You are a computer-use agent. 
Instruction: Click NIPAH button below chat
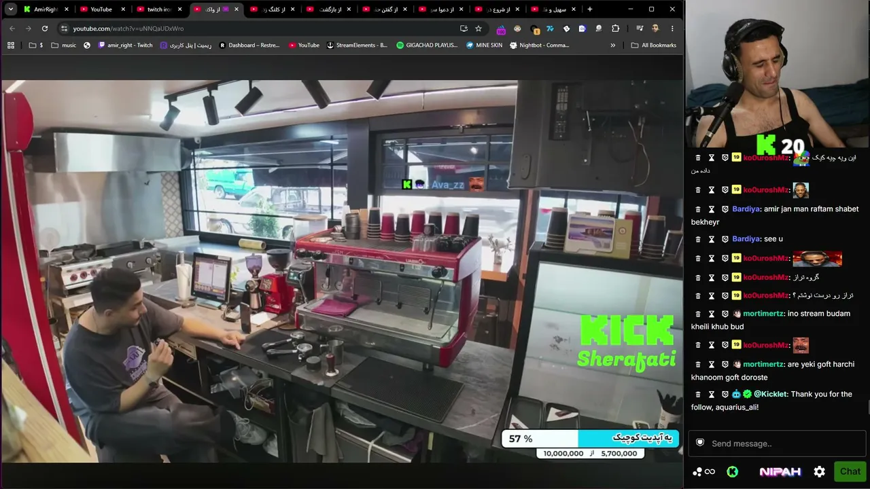tap(780, 471)
